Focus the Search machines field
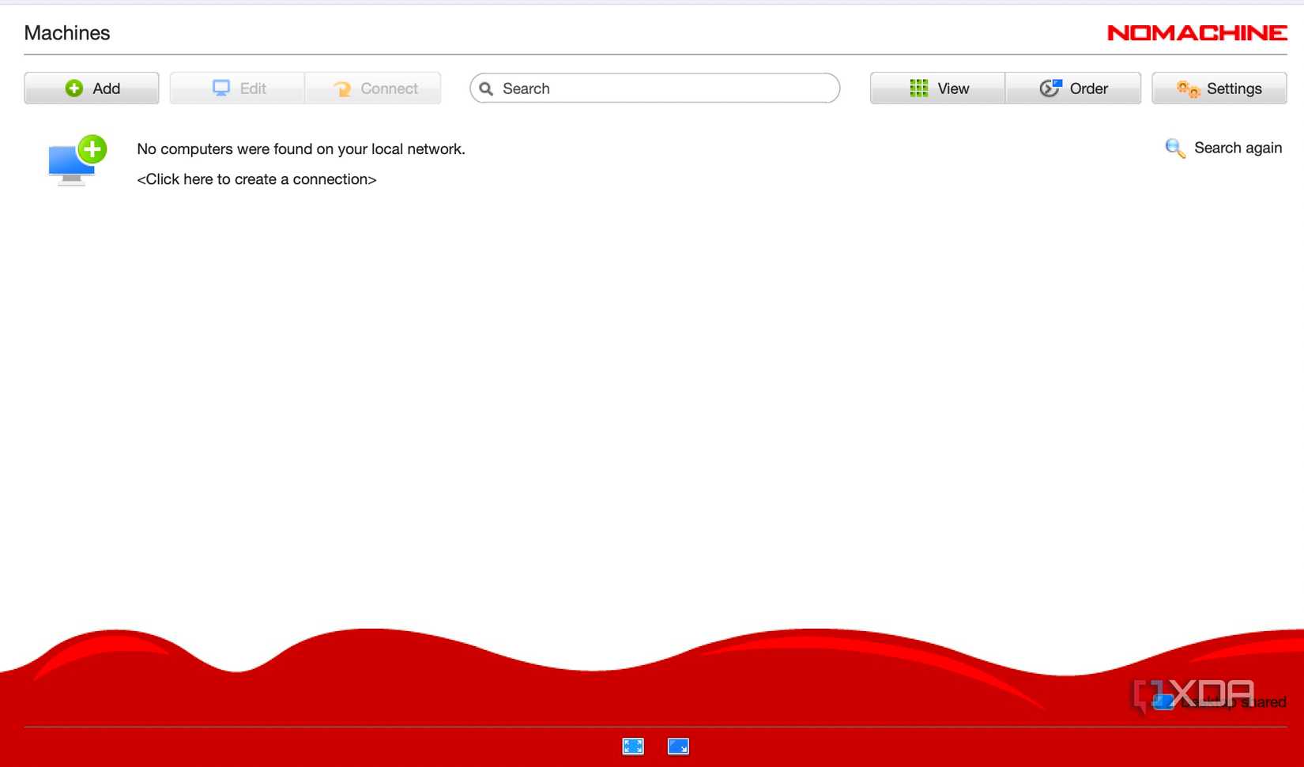Viewport: 1304px width, 767px height. 654,88
